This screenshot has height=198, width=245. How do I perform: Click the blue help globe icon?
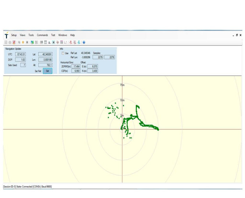click(84, 42)
